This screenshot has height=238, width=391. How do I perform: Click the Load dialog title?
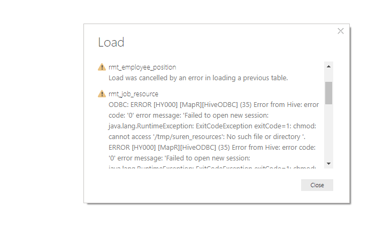[x=111, y=43]
